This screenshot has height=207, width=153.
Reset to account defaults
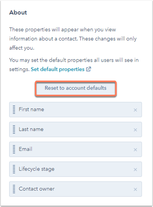click(x=76, y=88)
